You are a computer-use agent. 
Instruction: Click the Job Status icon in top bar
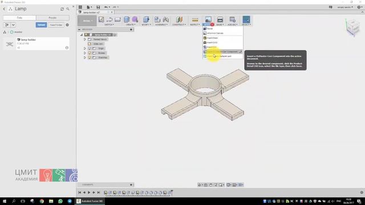point(331,7)
